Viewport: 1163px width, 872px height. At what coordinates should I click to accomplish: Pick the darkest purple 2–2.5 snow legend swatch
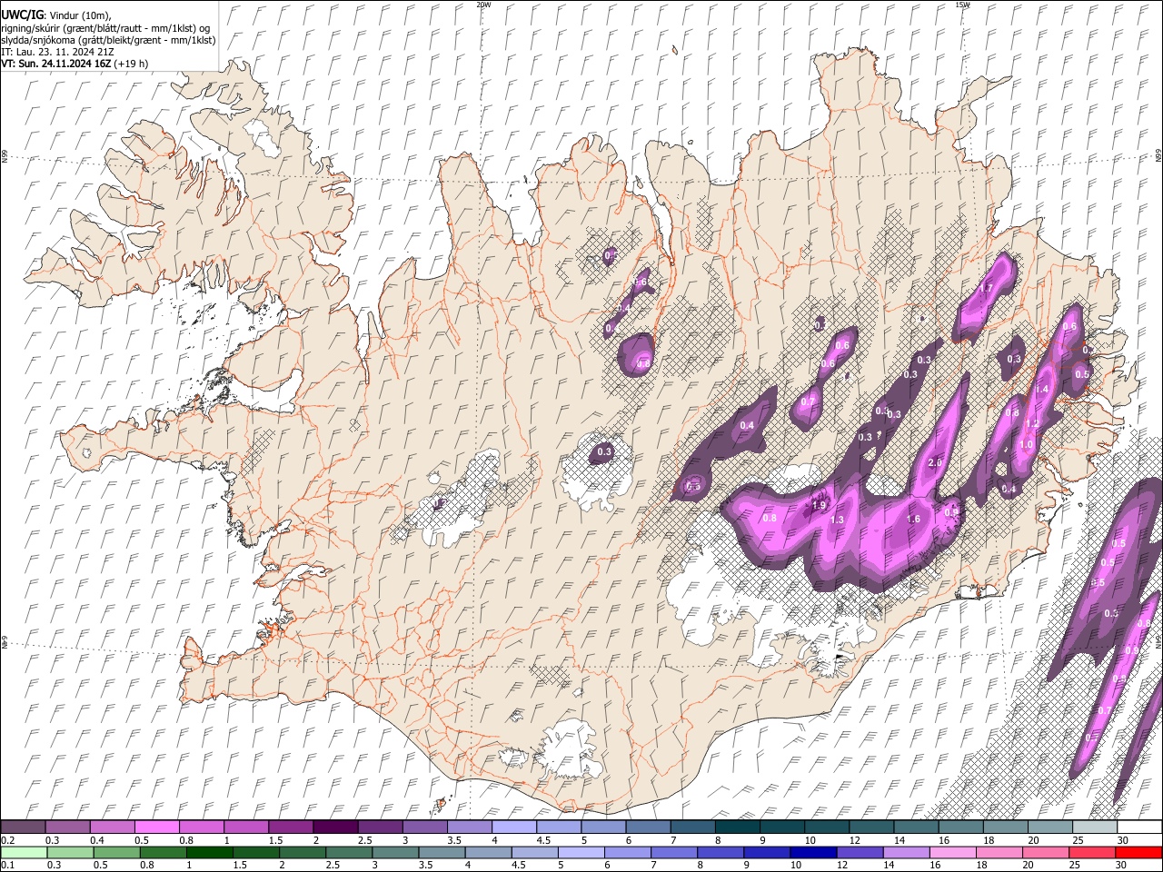pyautogui.click(x=335, y=827)
